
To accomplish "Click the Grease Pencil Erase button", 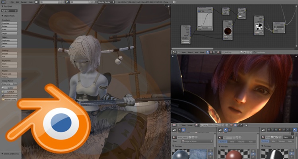I will (15, 84).
